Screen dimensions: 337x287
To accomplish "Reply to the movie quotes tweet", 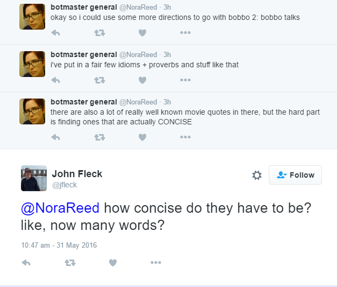I will (56, 137).
